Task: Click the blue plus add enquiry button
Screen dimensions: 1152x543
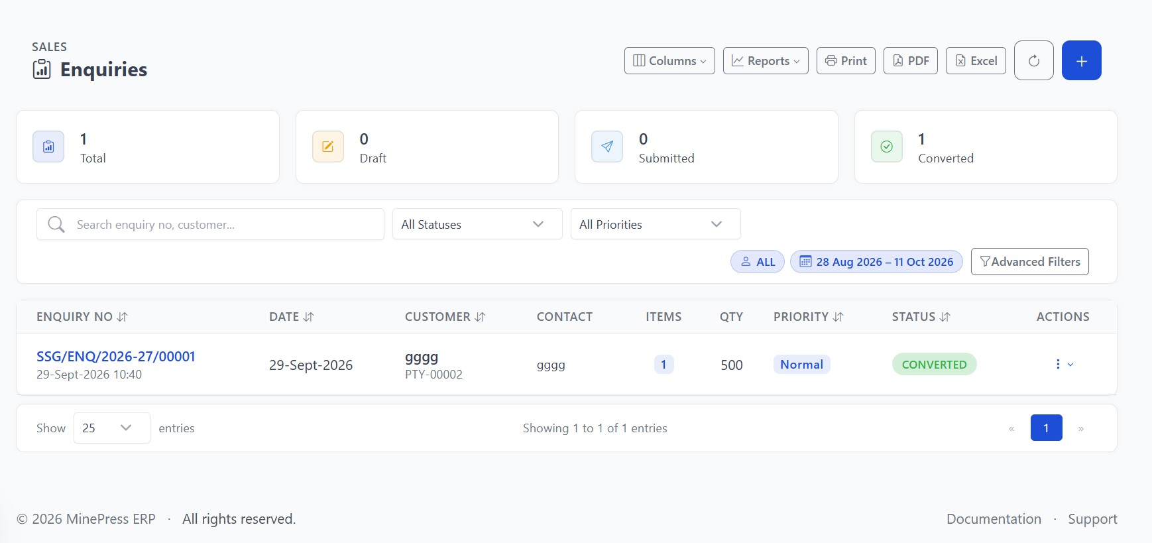Action: tap(1081, 60)
